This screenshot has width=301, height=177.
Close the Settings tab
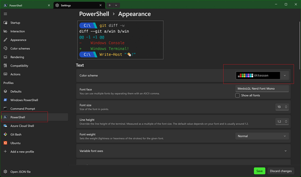[x=100, y=5]
